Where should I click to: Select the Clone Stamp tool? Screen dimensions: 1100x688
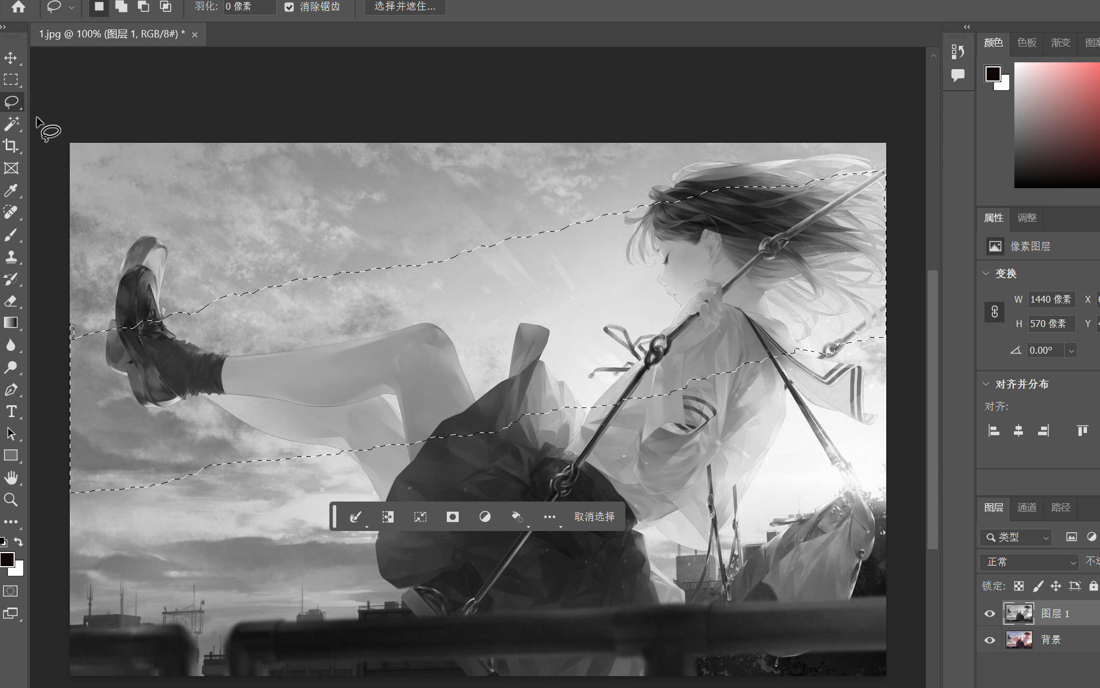click(11, 257)
